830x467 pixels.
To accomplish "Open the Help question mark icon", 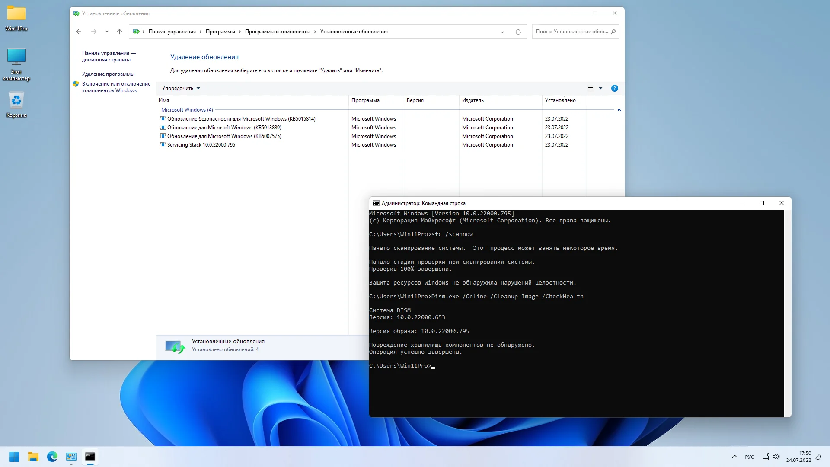I will [614, 88].
